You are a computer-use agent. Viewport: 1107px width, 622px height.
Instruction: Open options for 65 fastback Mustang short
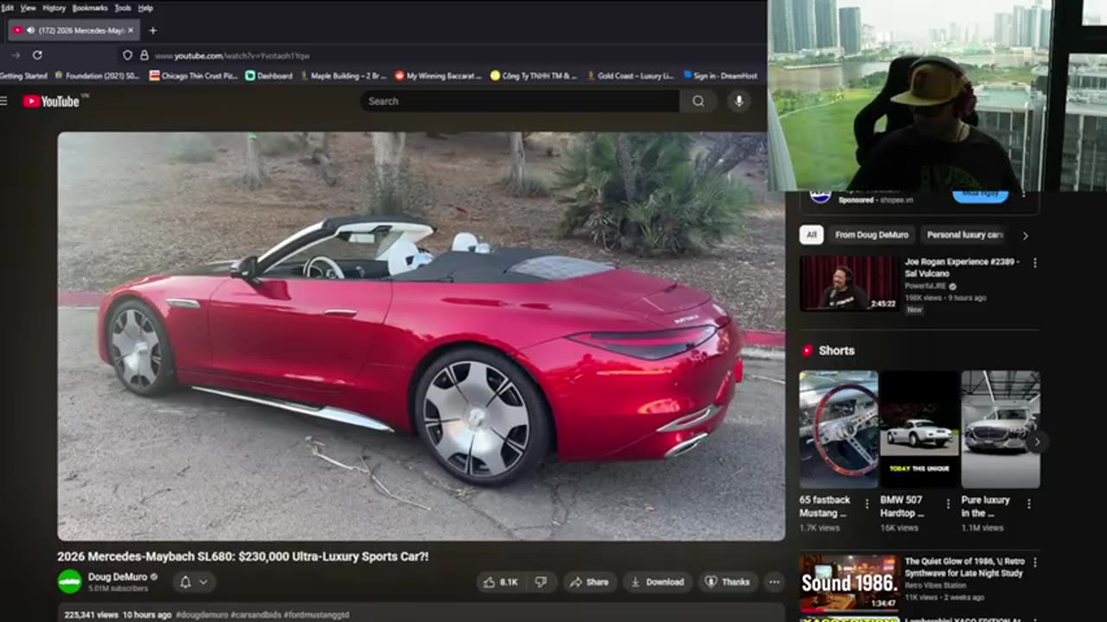tap(867, 504)
